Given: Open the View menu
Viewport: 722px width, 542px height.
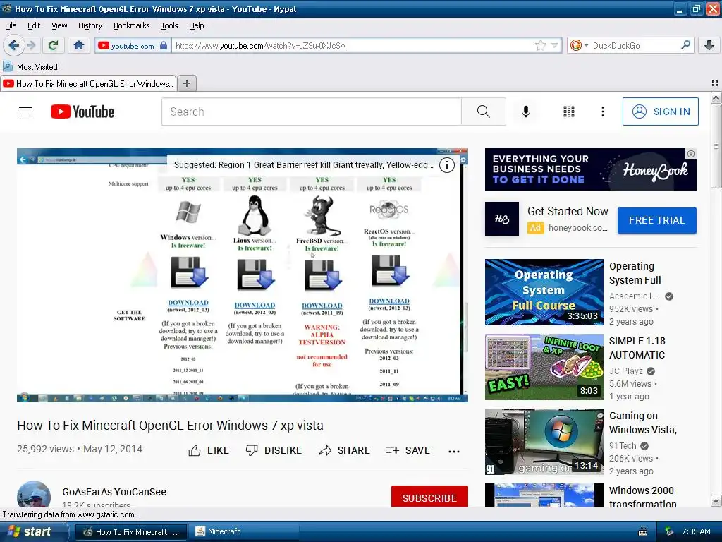Looking at the screenshot, I should pyautogui.click(x=59, y=25).
